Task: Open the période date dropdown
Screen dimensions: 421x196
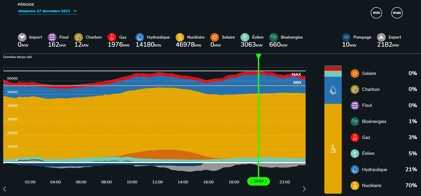Action: 48,11
